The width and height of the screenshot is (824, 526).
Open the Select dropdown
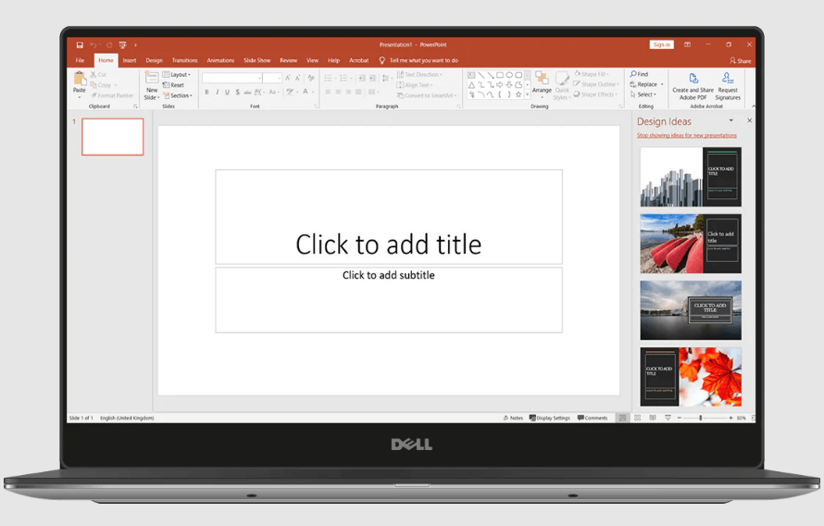643,94
